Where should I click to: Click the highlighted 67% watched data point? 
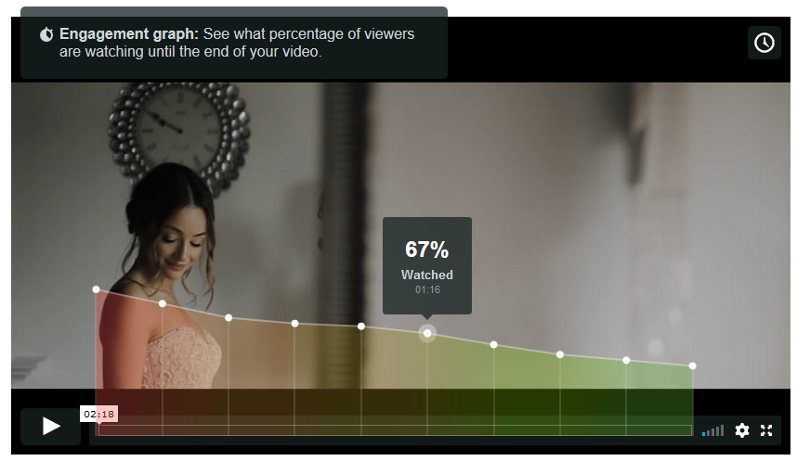427,334
